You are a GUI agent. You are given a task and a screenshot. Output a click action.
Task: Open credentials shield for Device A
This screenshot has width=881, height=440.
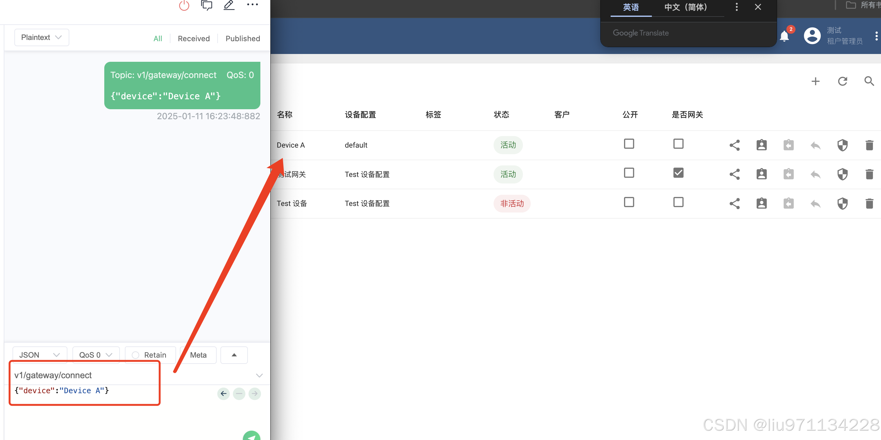pyautogui.click(x=842, y=145)
